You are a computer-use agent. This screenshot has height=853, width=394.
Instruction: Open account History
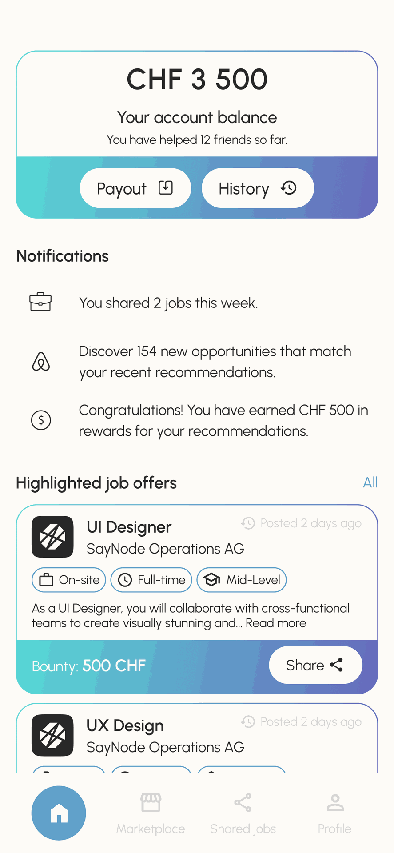(x=258, y=188)
